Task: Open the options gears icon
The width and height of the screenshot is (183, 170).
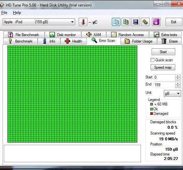Action: coord(145,22)
